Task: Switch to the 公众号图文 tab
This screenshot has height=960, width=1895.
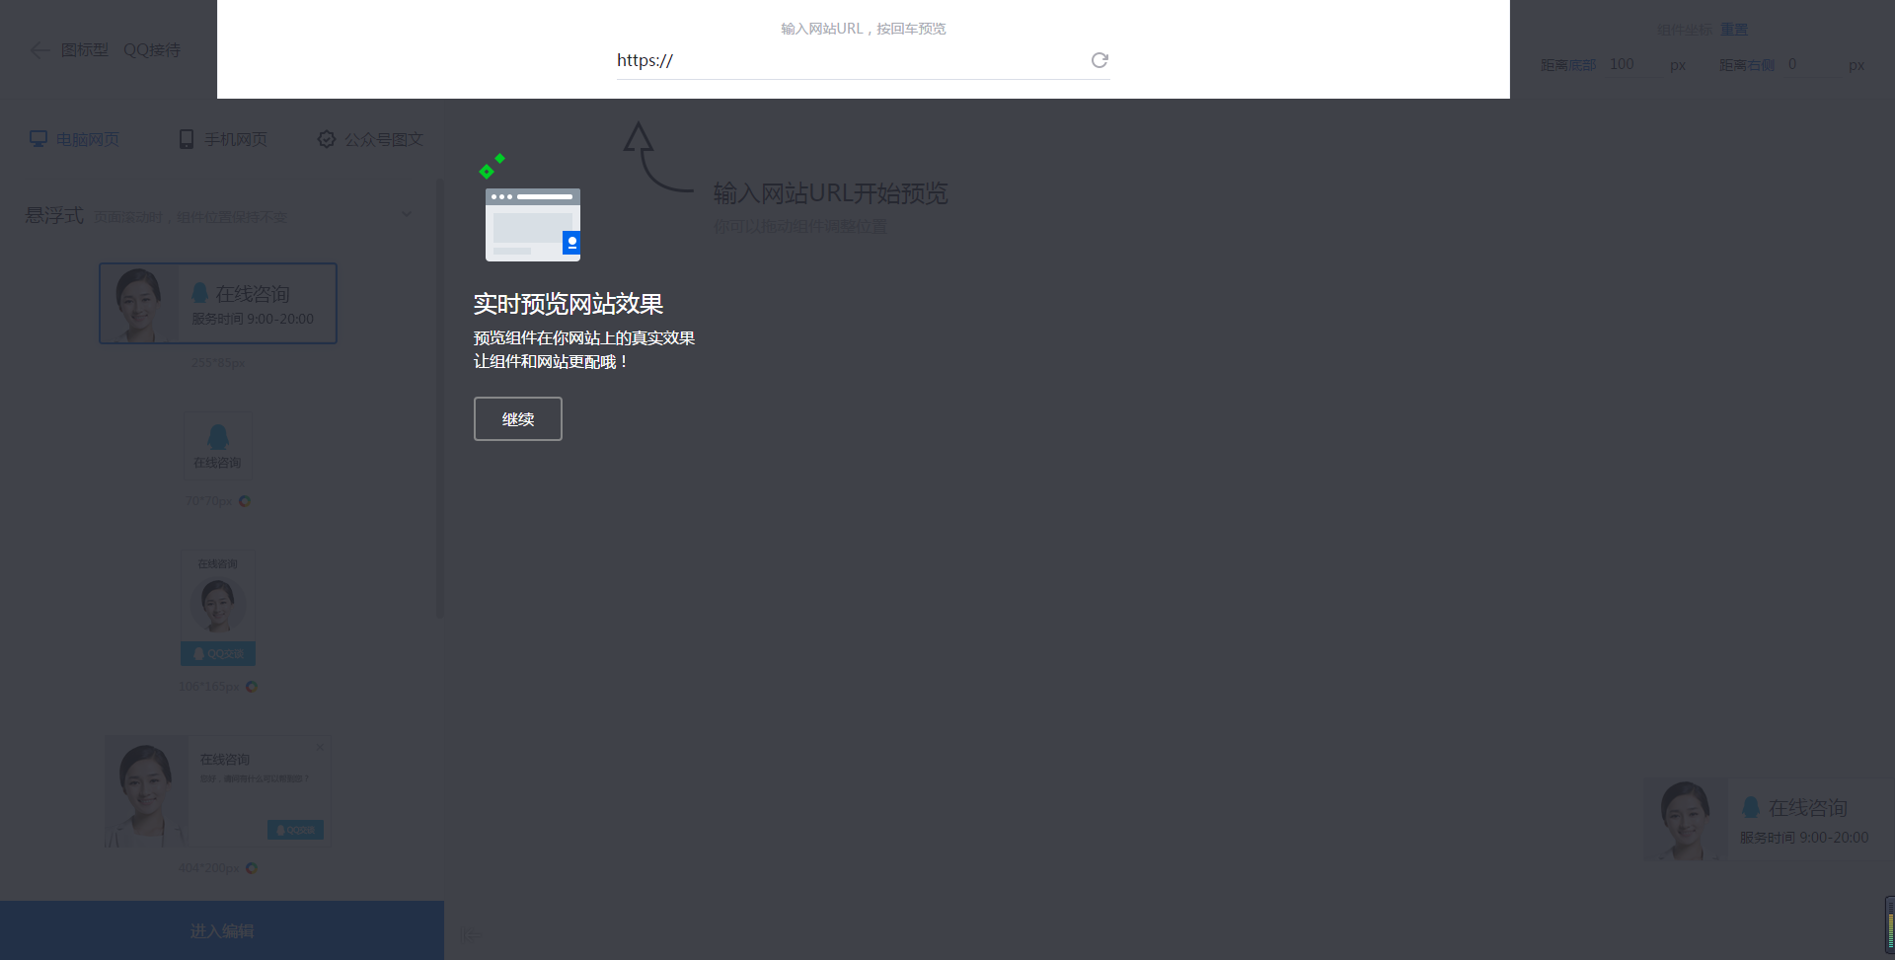Action: (x=370, y=139)
